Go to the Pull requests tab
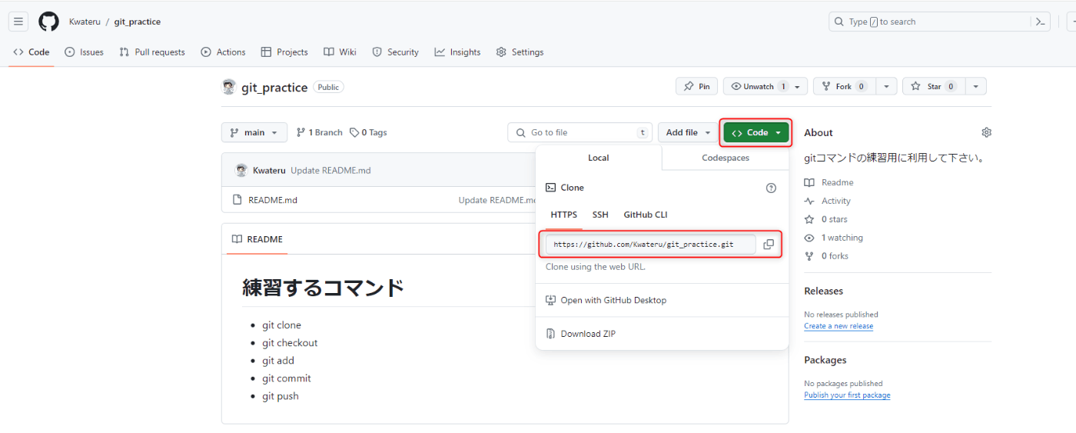This screenshot has height=433, width=1076. 152,52
